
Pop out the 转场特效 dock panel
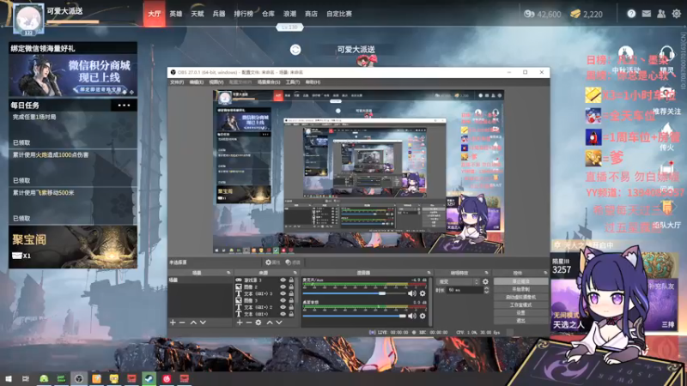[486, 273]
